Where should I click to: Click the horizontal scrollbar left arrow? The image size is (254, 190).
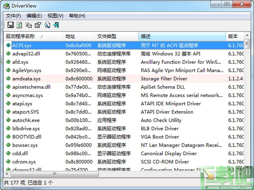pyautogui.click(x=7, y=174)
